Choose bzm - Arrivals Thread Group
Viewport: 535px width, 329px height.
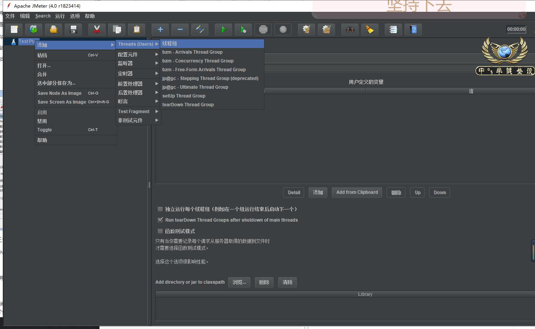click(x=212, y=52)
